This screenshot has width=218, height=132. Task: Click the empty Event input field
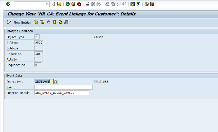tap(64, 87)
